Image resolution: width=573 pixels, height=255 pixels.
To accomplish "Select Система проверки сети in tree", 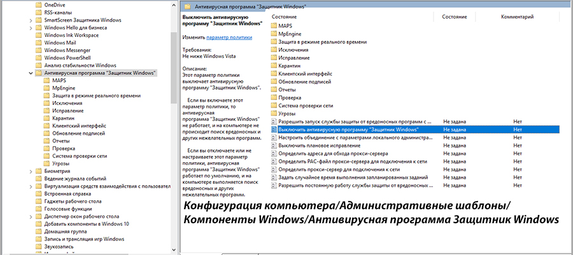I will [x=80, y=156].
